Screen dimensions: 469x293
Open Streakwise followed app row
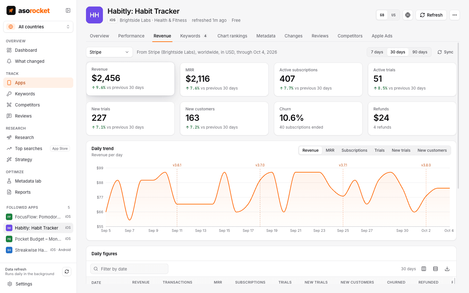point(38,250)
